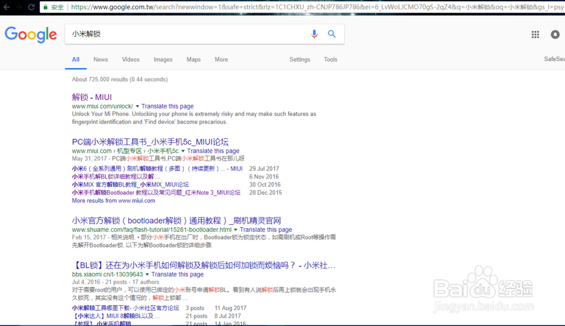Switch to the Maps tab

click(x=193, y=59)
